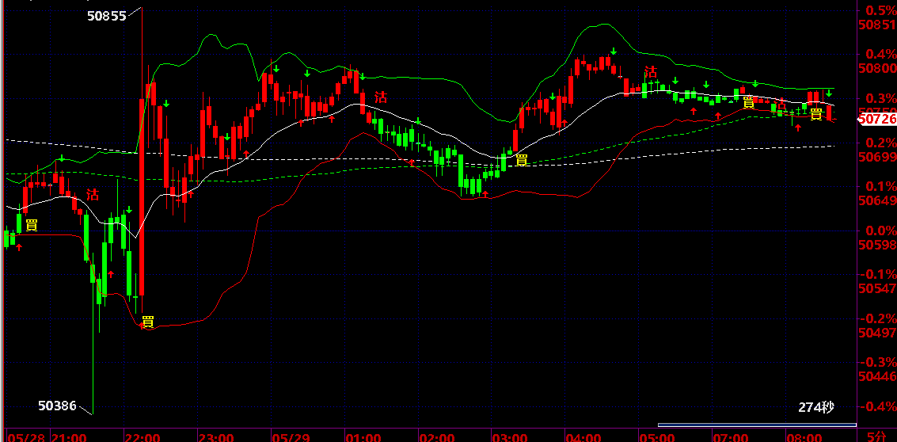This screenshot has width=897, height=442.
Task: Select the red 沽 signal near 01:00
Action: pyautogui.click(x=381, y=97)
